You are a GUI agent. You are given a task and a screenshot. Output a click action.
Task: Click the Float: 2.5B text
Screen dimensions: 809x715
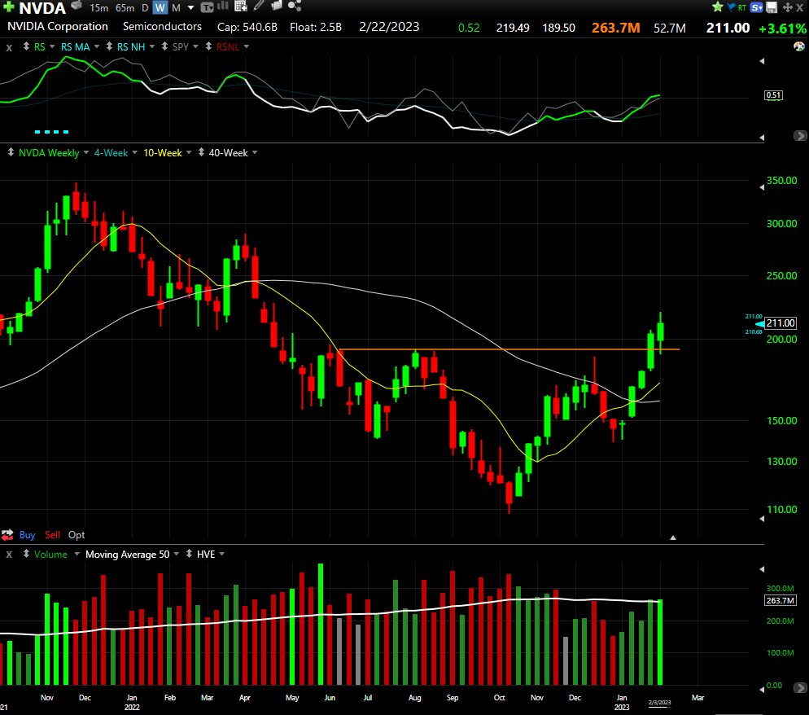(316, 27)
